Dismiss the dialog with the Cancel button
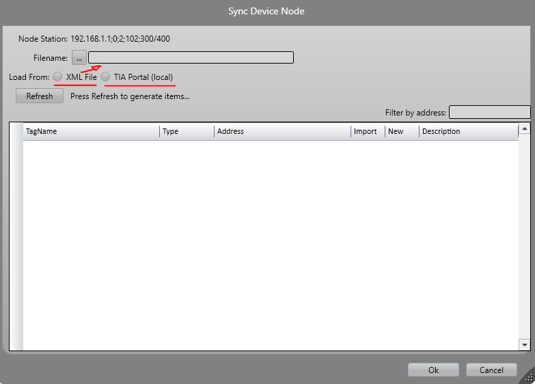 click(491, 370)
